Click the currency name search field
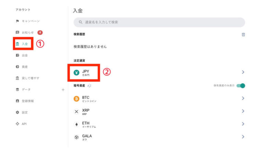 tap(159, 23)
